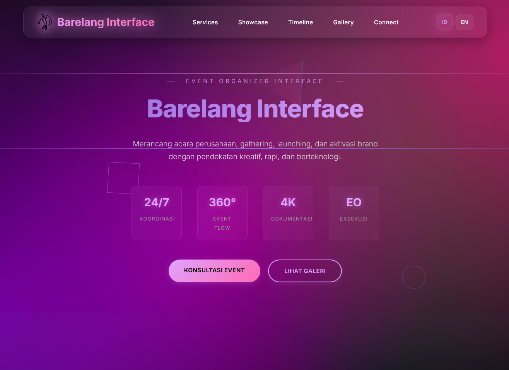
Task: Click the EVENT ORGANIZER INTERFACE tagline
Action: 255,81
